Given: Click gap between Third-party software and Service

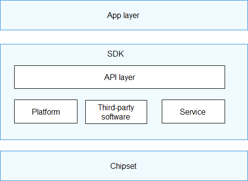Looking at the screenshot, I should click(154, 112).
